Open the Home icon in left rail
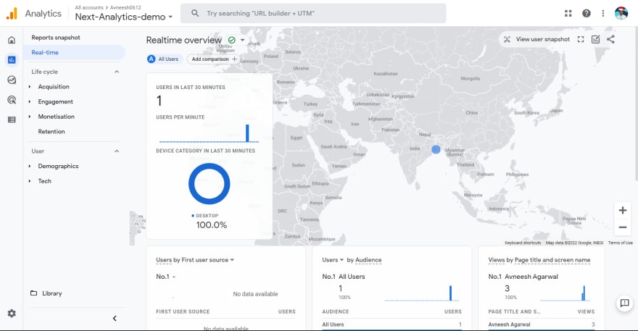 tap(12, 40)
